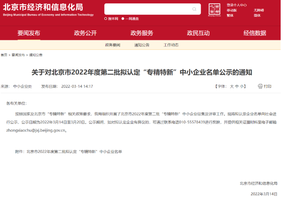The image size is (284, 197).
Task: Click greeting line 各有关单位
Action: (x=16, y=103)
